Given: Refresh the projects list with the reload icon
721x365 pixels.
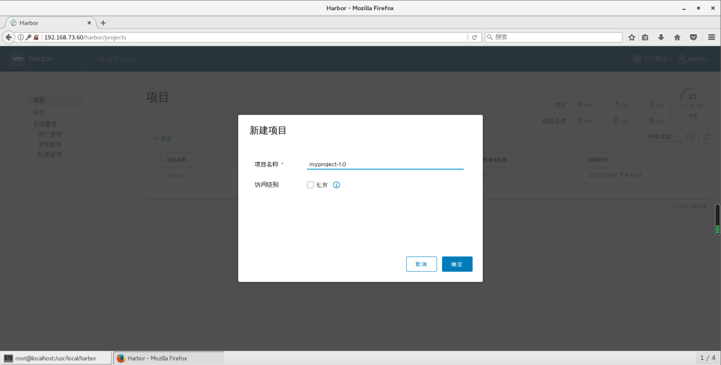Looking at the screenshot, I should click(707, 137).
